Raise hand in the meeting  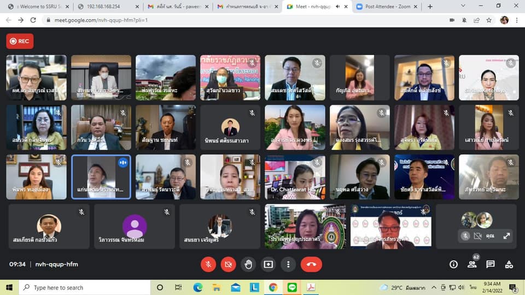click(x=248, y=264)
